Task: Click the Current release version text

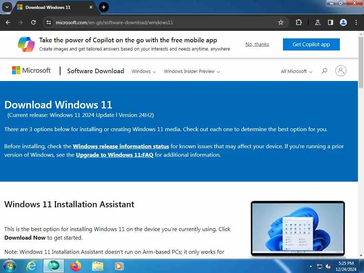Action: (x=81, y=115)
